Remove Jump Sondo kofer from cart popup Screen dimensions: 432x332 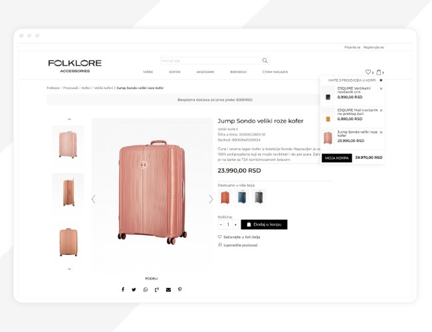click(381, 132)
